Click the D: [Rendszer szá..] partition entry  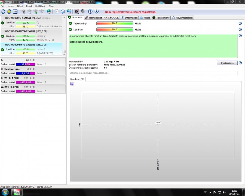click(33, 71)
